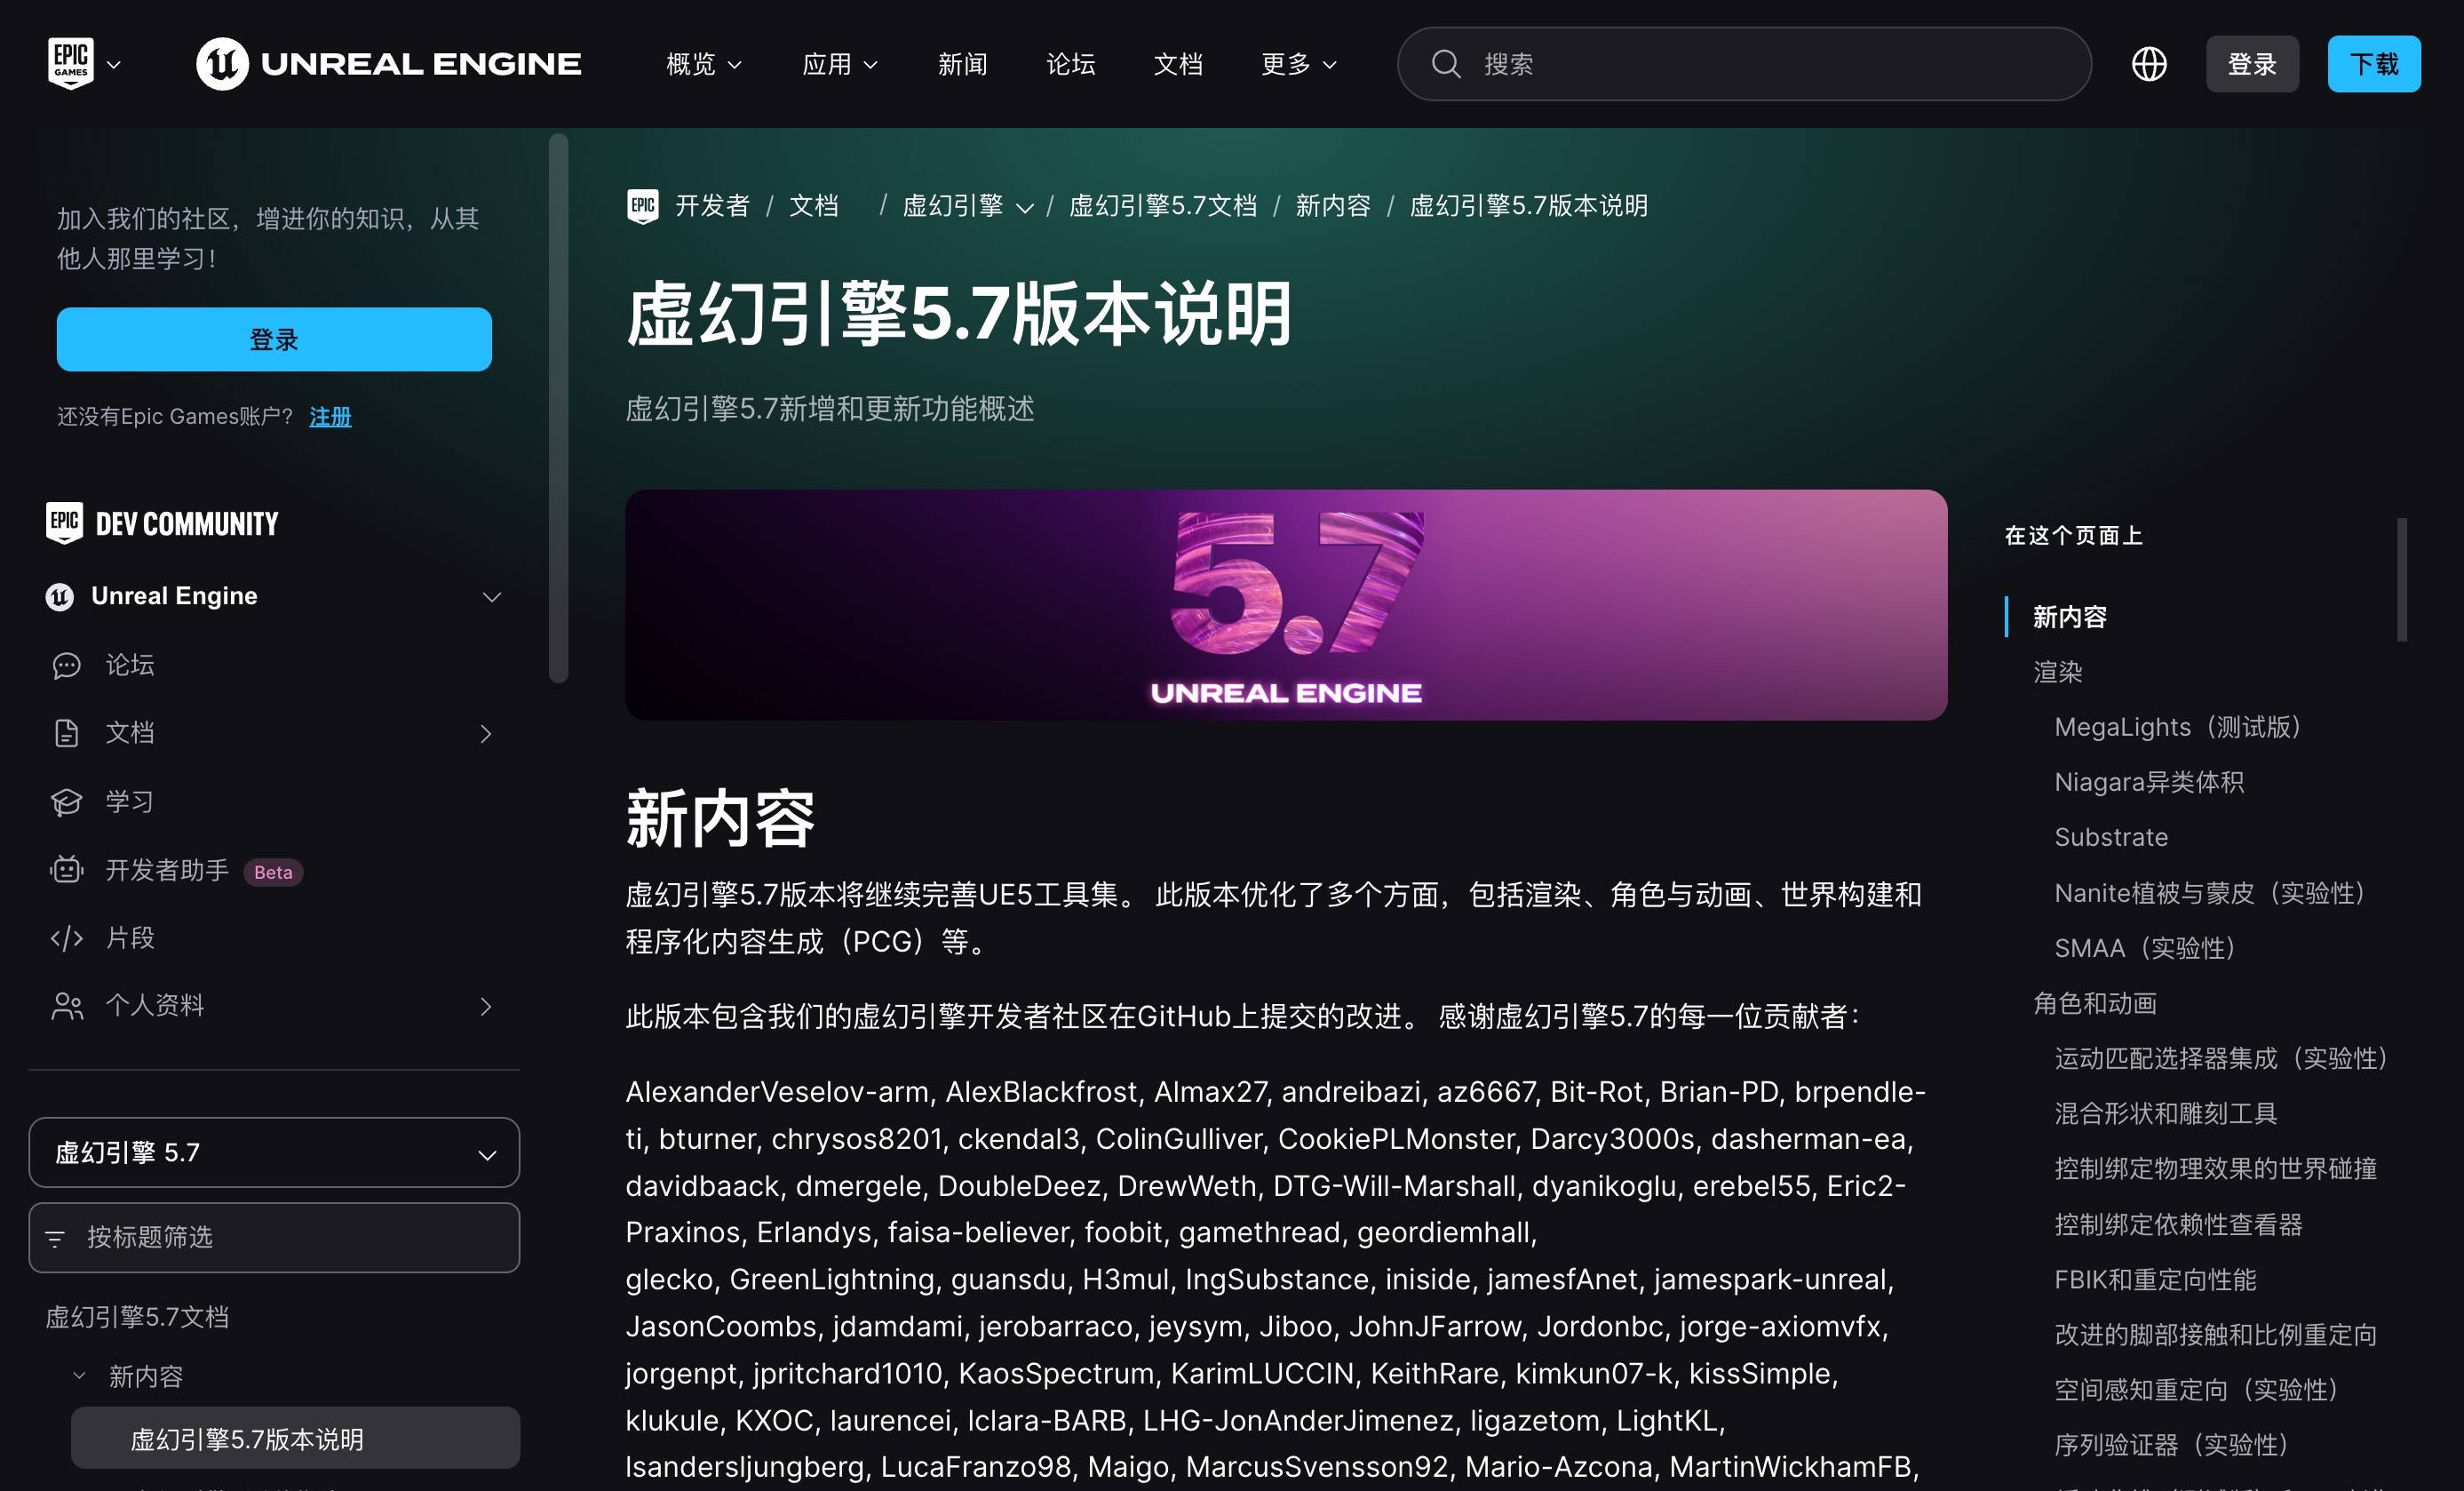This screenshot has height=1491, width=2464.
Task: Open the 更多 top menu
Action: [1298, 64]
